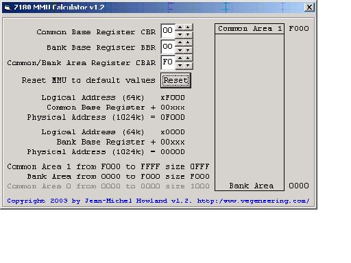
Task: Click the second up arrow beside the CBAR field
Action: [188, 58]
